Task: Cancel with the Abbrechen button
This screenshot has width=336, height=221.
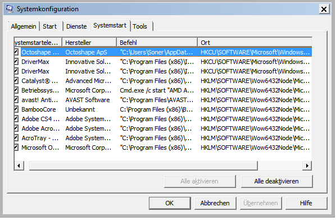Action: pyautogui.click(x=215, y=203)
